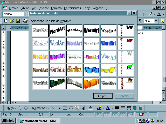Viewport: 166px width, 124px height.
Task: Select the green 3-D WordArt style
Action: click(57, 83)
